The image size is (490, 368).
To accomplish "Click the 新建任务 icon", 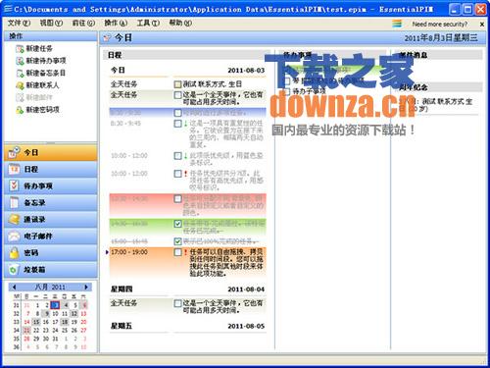I will coord(20,49).
